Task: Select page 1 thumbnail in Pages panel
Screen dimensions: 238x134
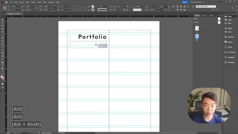Action: (x=197, y=28)
